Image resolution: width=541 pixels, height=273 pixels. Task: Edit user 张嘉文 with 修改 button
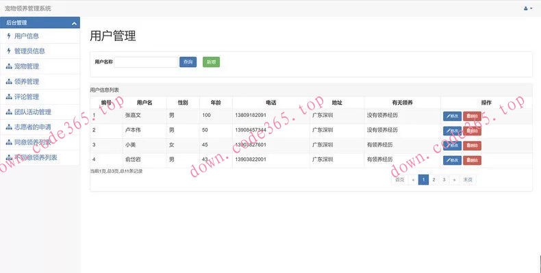pyautogui.click(x=452, y=116)
